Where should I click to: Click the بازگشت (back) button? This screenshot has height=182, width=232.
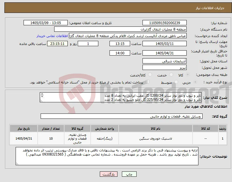click(x=109, y=174)
